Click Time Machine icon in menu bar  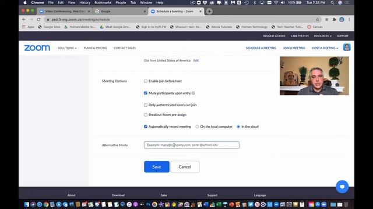coord(247,2)
